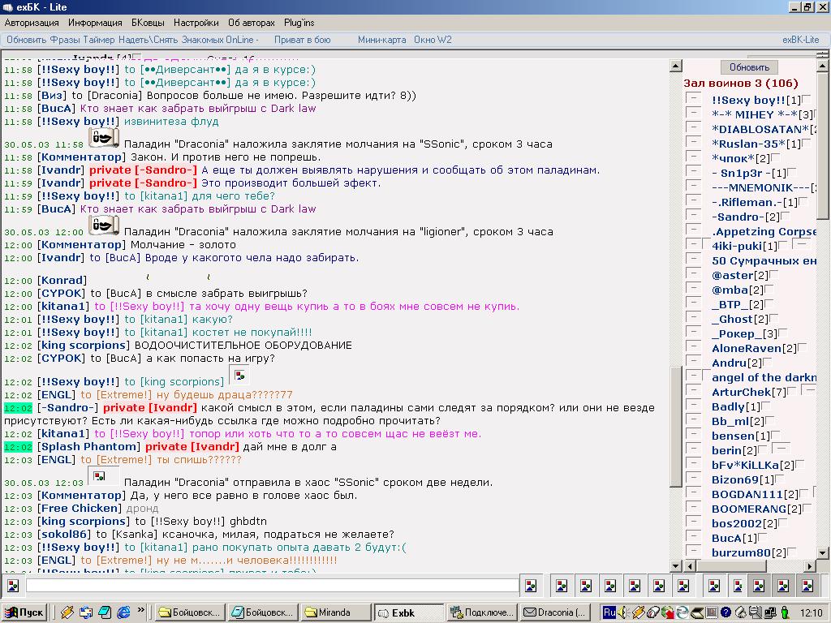
Task: Click the chat message input field
Action: (273, 586)
